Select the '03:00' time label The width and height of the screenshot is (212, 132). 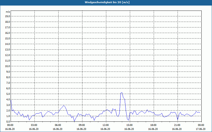point(35,125)
